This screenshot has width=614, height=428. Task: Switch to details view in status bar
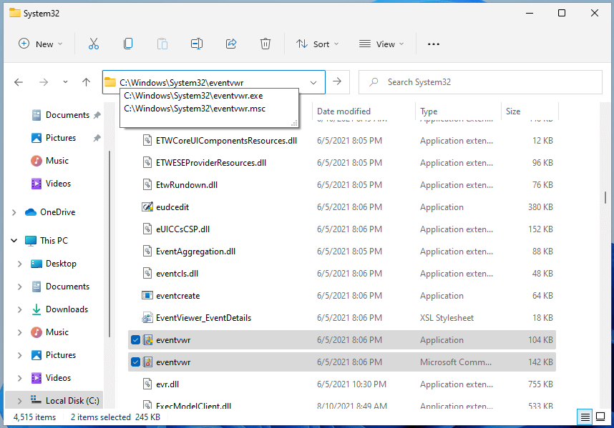pyautogui.click(x=585, y=417)
